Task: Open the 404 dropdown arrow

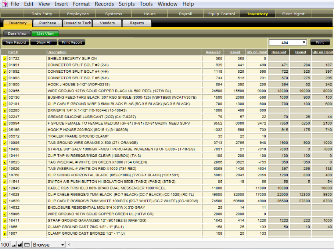Action: coord(304,42)
